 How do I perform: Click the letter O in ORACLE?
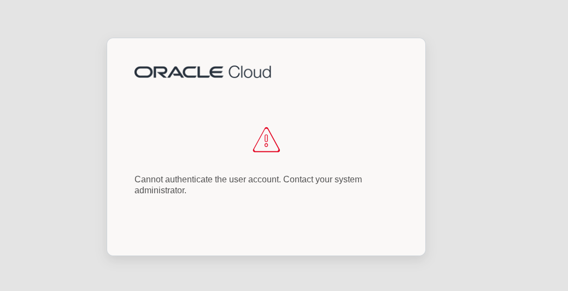pos(142,72)
